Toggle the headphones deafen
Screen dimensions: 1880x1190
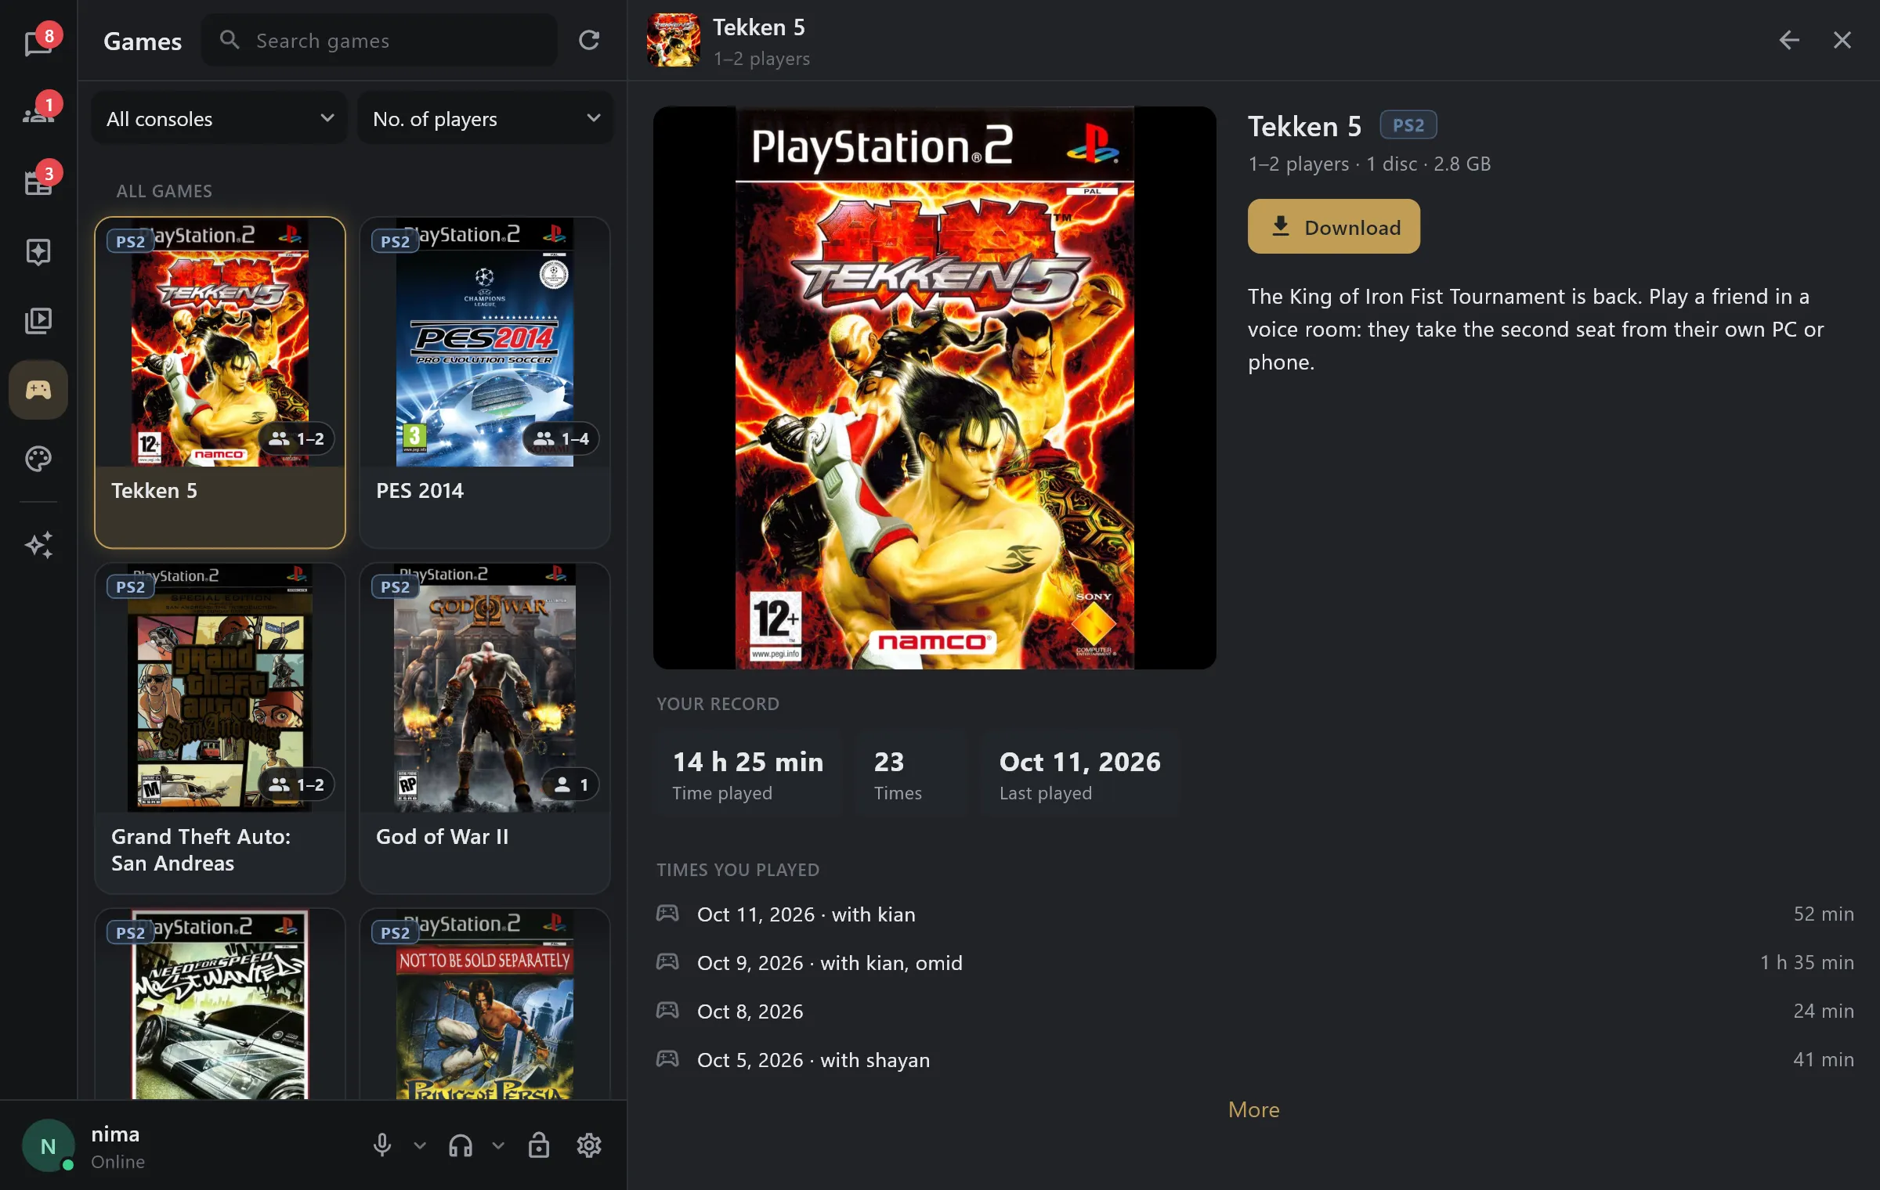point(461,1145)
